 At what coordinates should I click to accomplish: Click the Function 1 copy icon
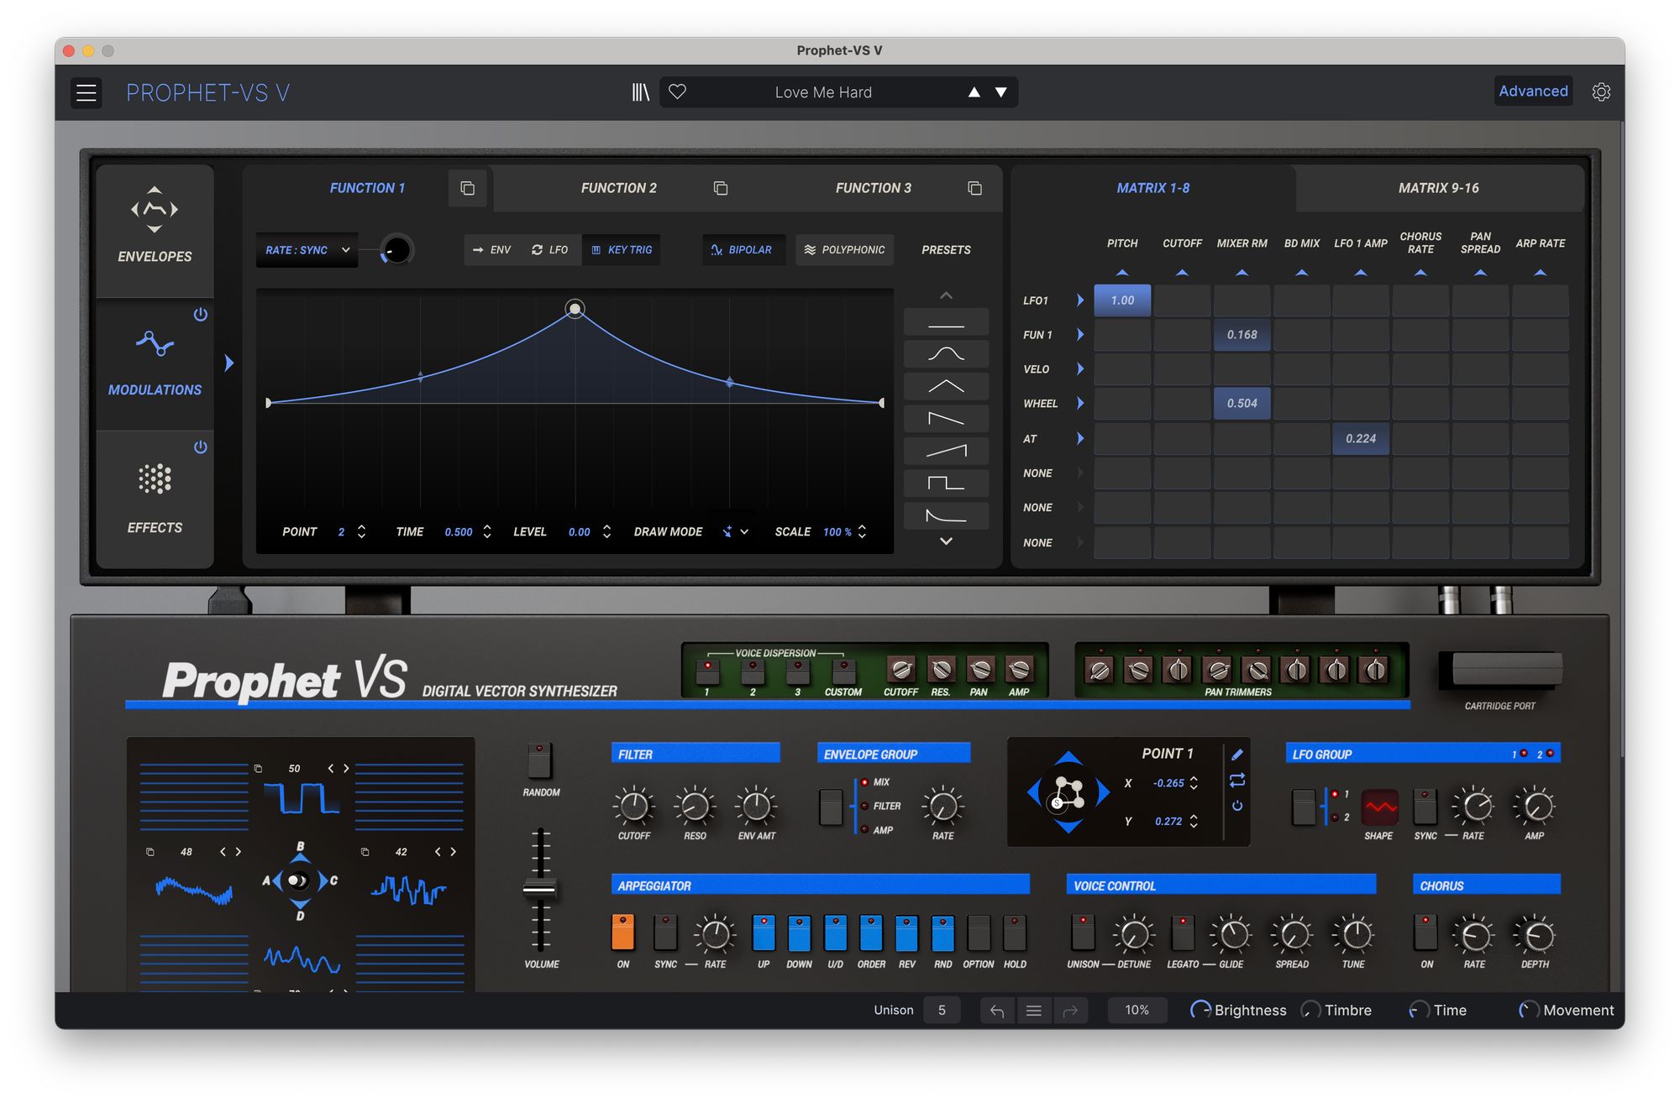coord(468,189)
